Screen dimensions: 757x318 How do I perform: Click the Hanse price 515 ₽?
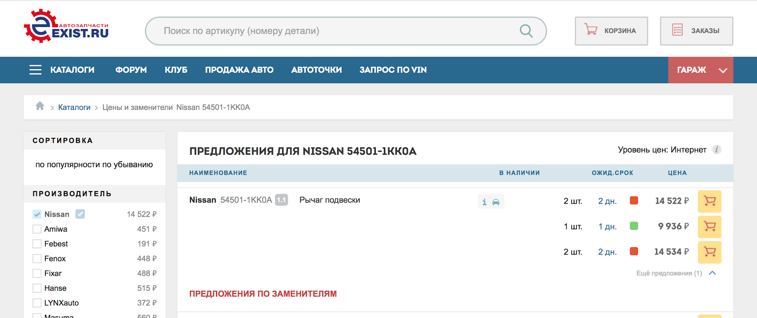click(x=147, y=288)
